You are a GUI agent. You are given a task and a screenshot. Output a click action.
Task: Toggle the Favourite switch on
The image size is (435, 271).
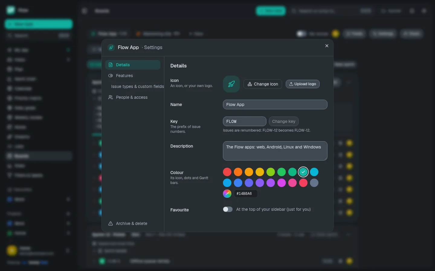click(228, 209)
